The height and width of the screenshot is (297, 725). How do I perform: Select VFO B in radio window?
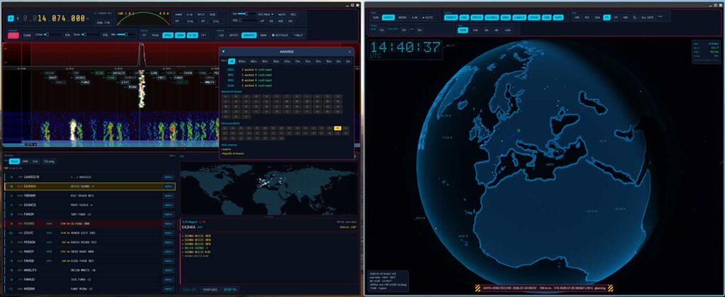[18, 18]
